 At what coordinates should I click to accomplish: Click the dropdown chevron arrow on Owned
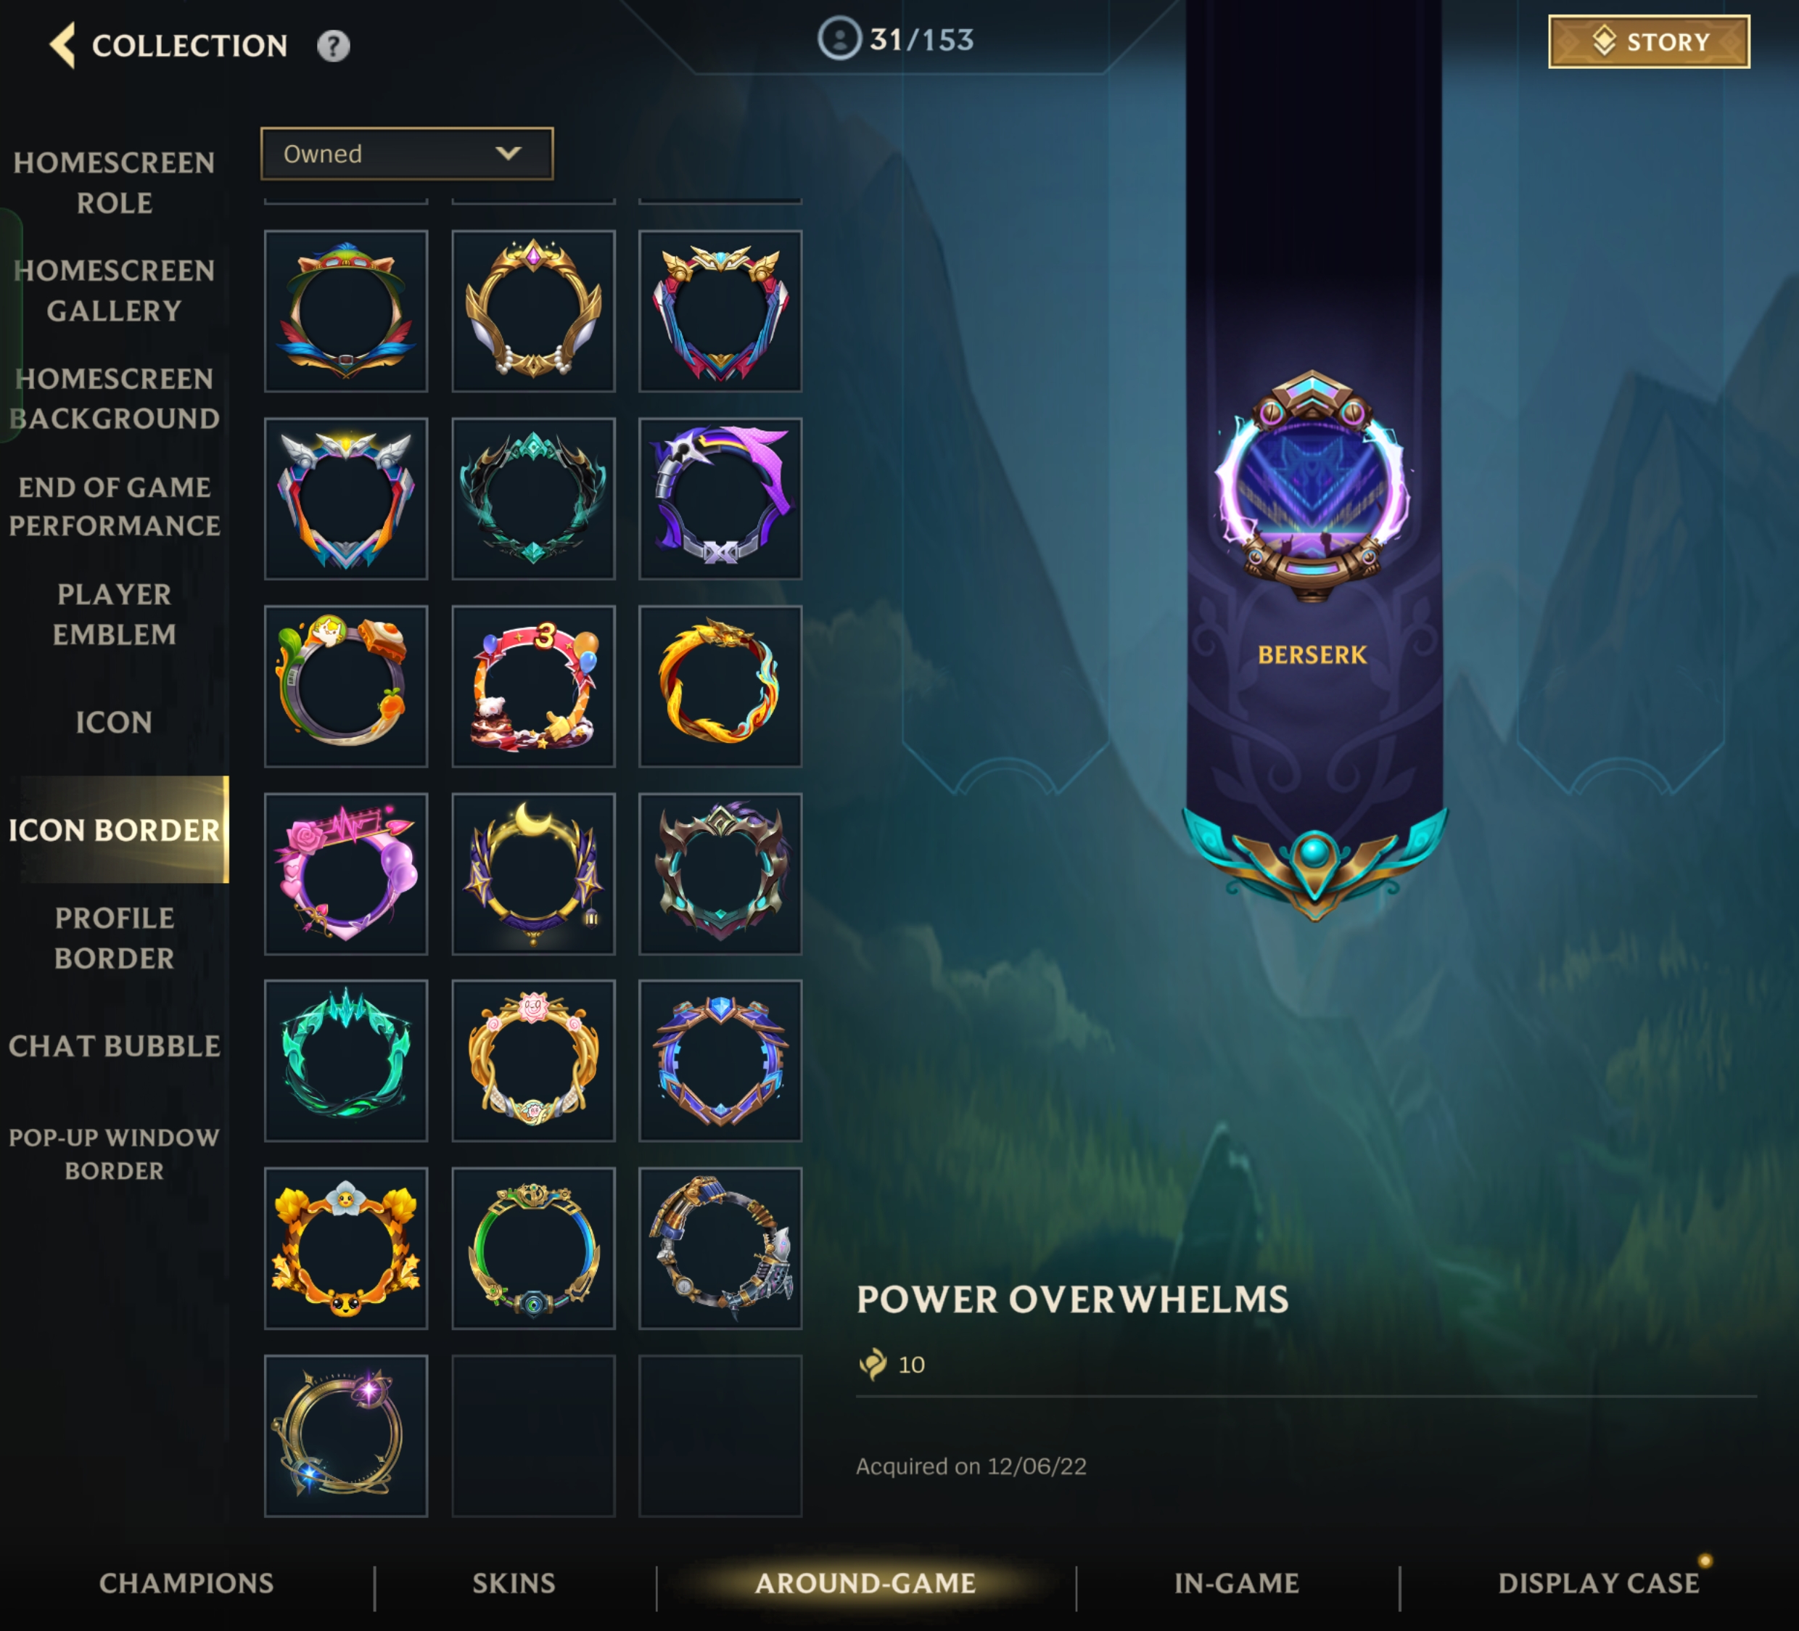(x=509, y=154)
